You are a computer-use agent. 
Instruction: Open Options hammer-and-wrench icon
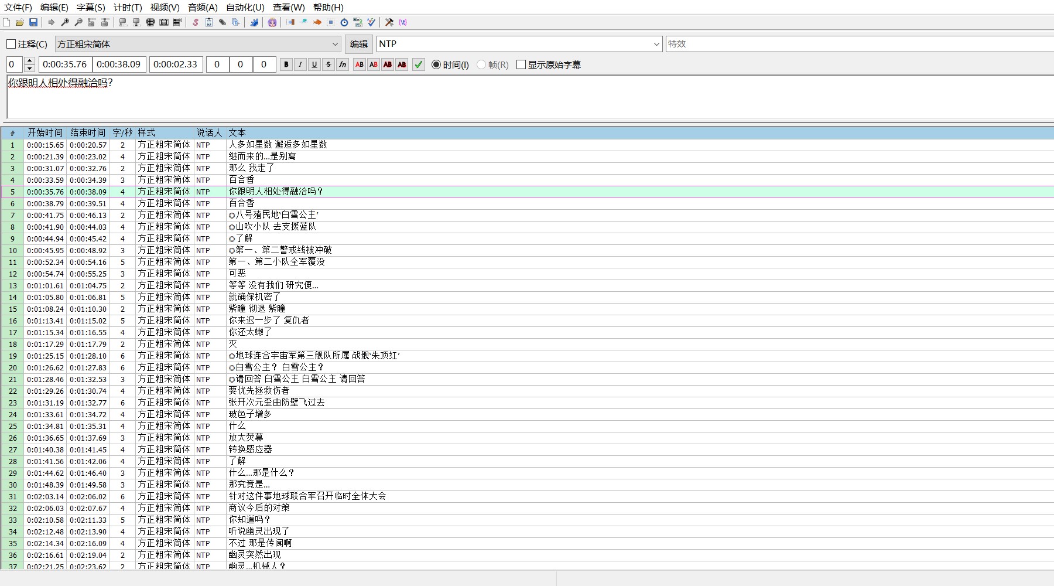tap(389, 22)
